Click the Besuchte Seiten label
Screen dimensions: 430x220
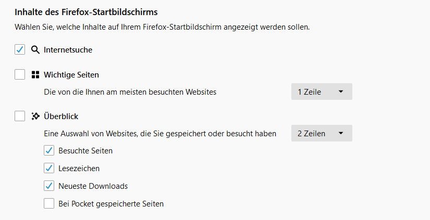coord(85,151)
